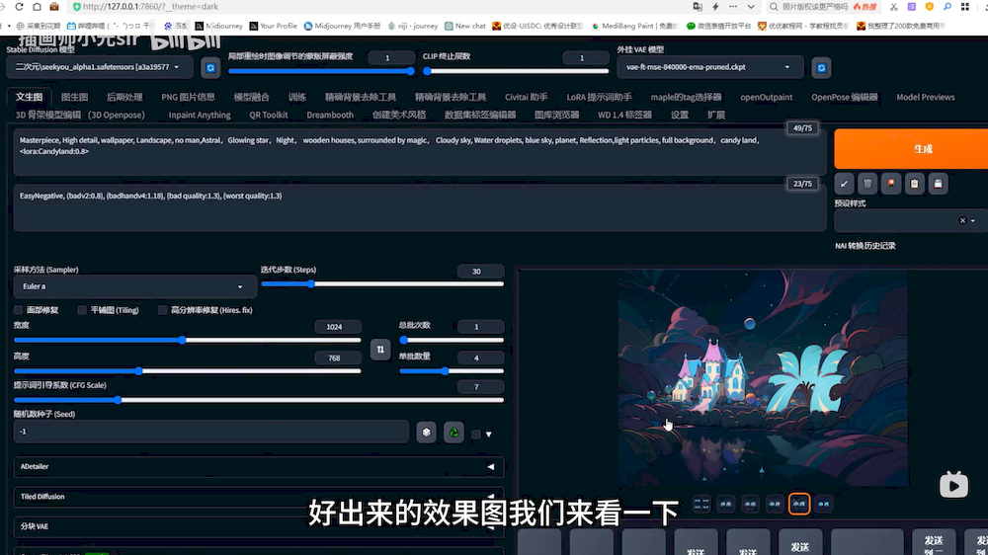988x555 pixels.
Task: Select the currently highlighted output thumbnail
Action: click(x=799, y=504)
